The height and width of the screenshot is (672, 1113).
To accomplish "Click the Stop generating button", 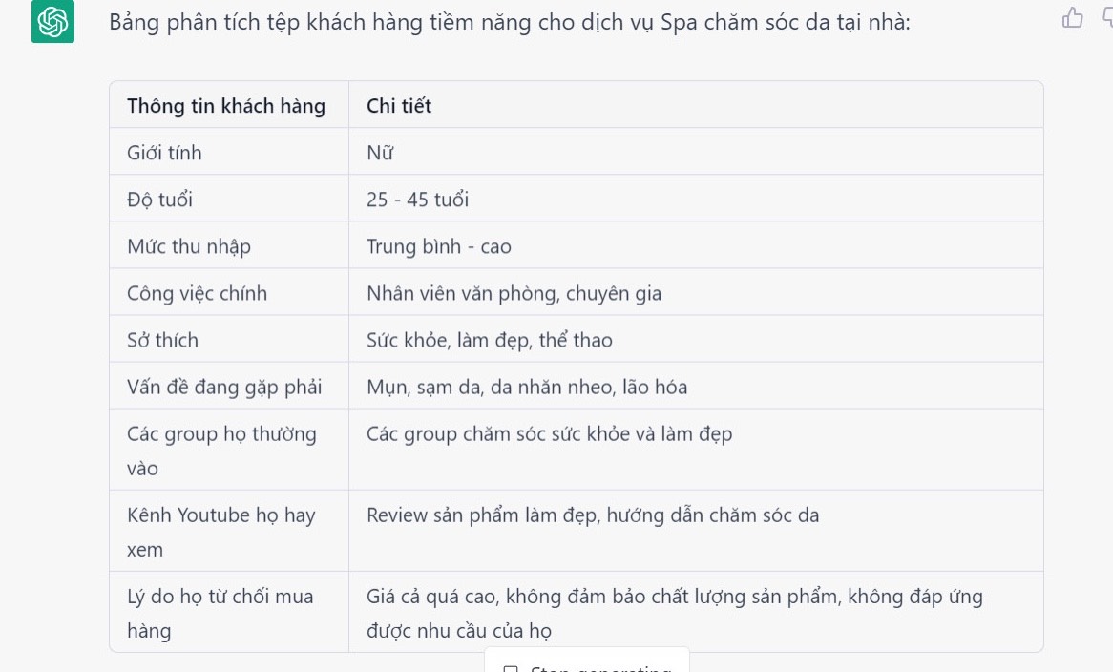I will (x=587, y=665).
